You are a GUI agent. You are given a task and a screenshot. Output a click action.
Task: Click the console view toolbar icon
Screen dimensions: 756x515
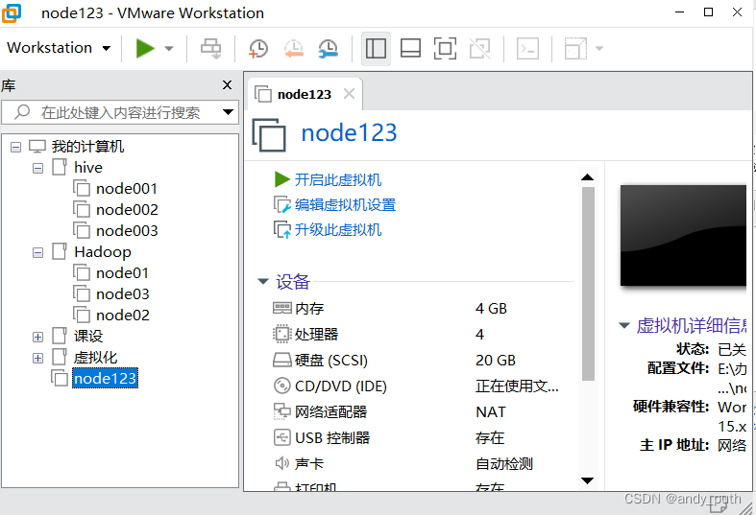tap(527, 48)
